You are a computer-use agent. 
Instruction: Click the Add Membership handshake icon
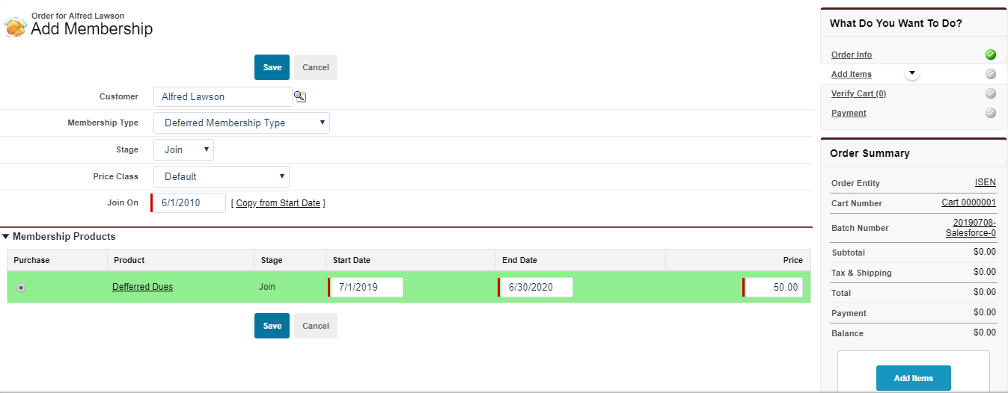click(16, 28)
